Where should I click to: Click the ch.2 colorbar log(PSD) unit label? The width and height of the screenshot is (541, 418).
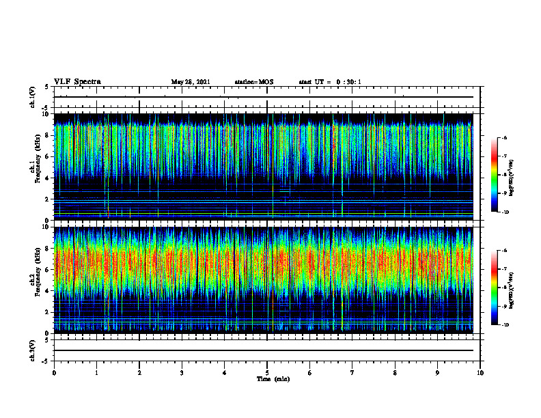tap(512, 290)
